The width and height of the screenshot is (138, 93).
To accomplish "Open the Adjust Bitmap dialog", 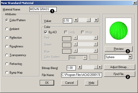I will 119,67.
